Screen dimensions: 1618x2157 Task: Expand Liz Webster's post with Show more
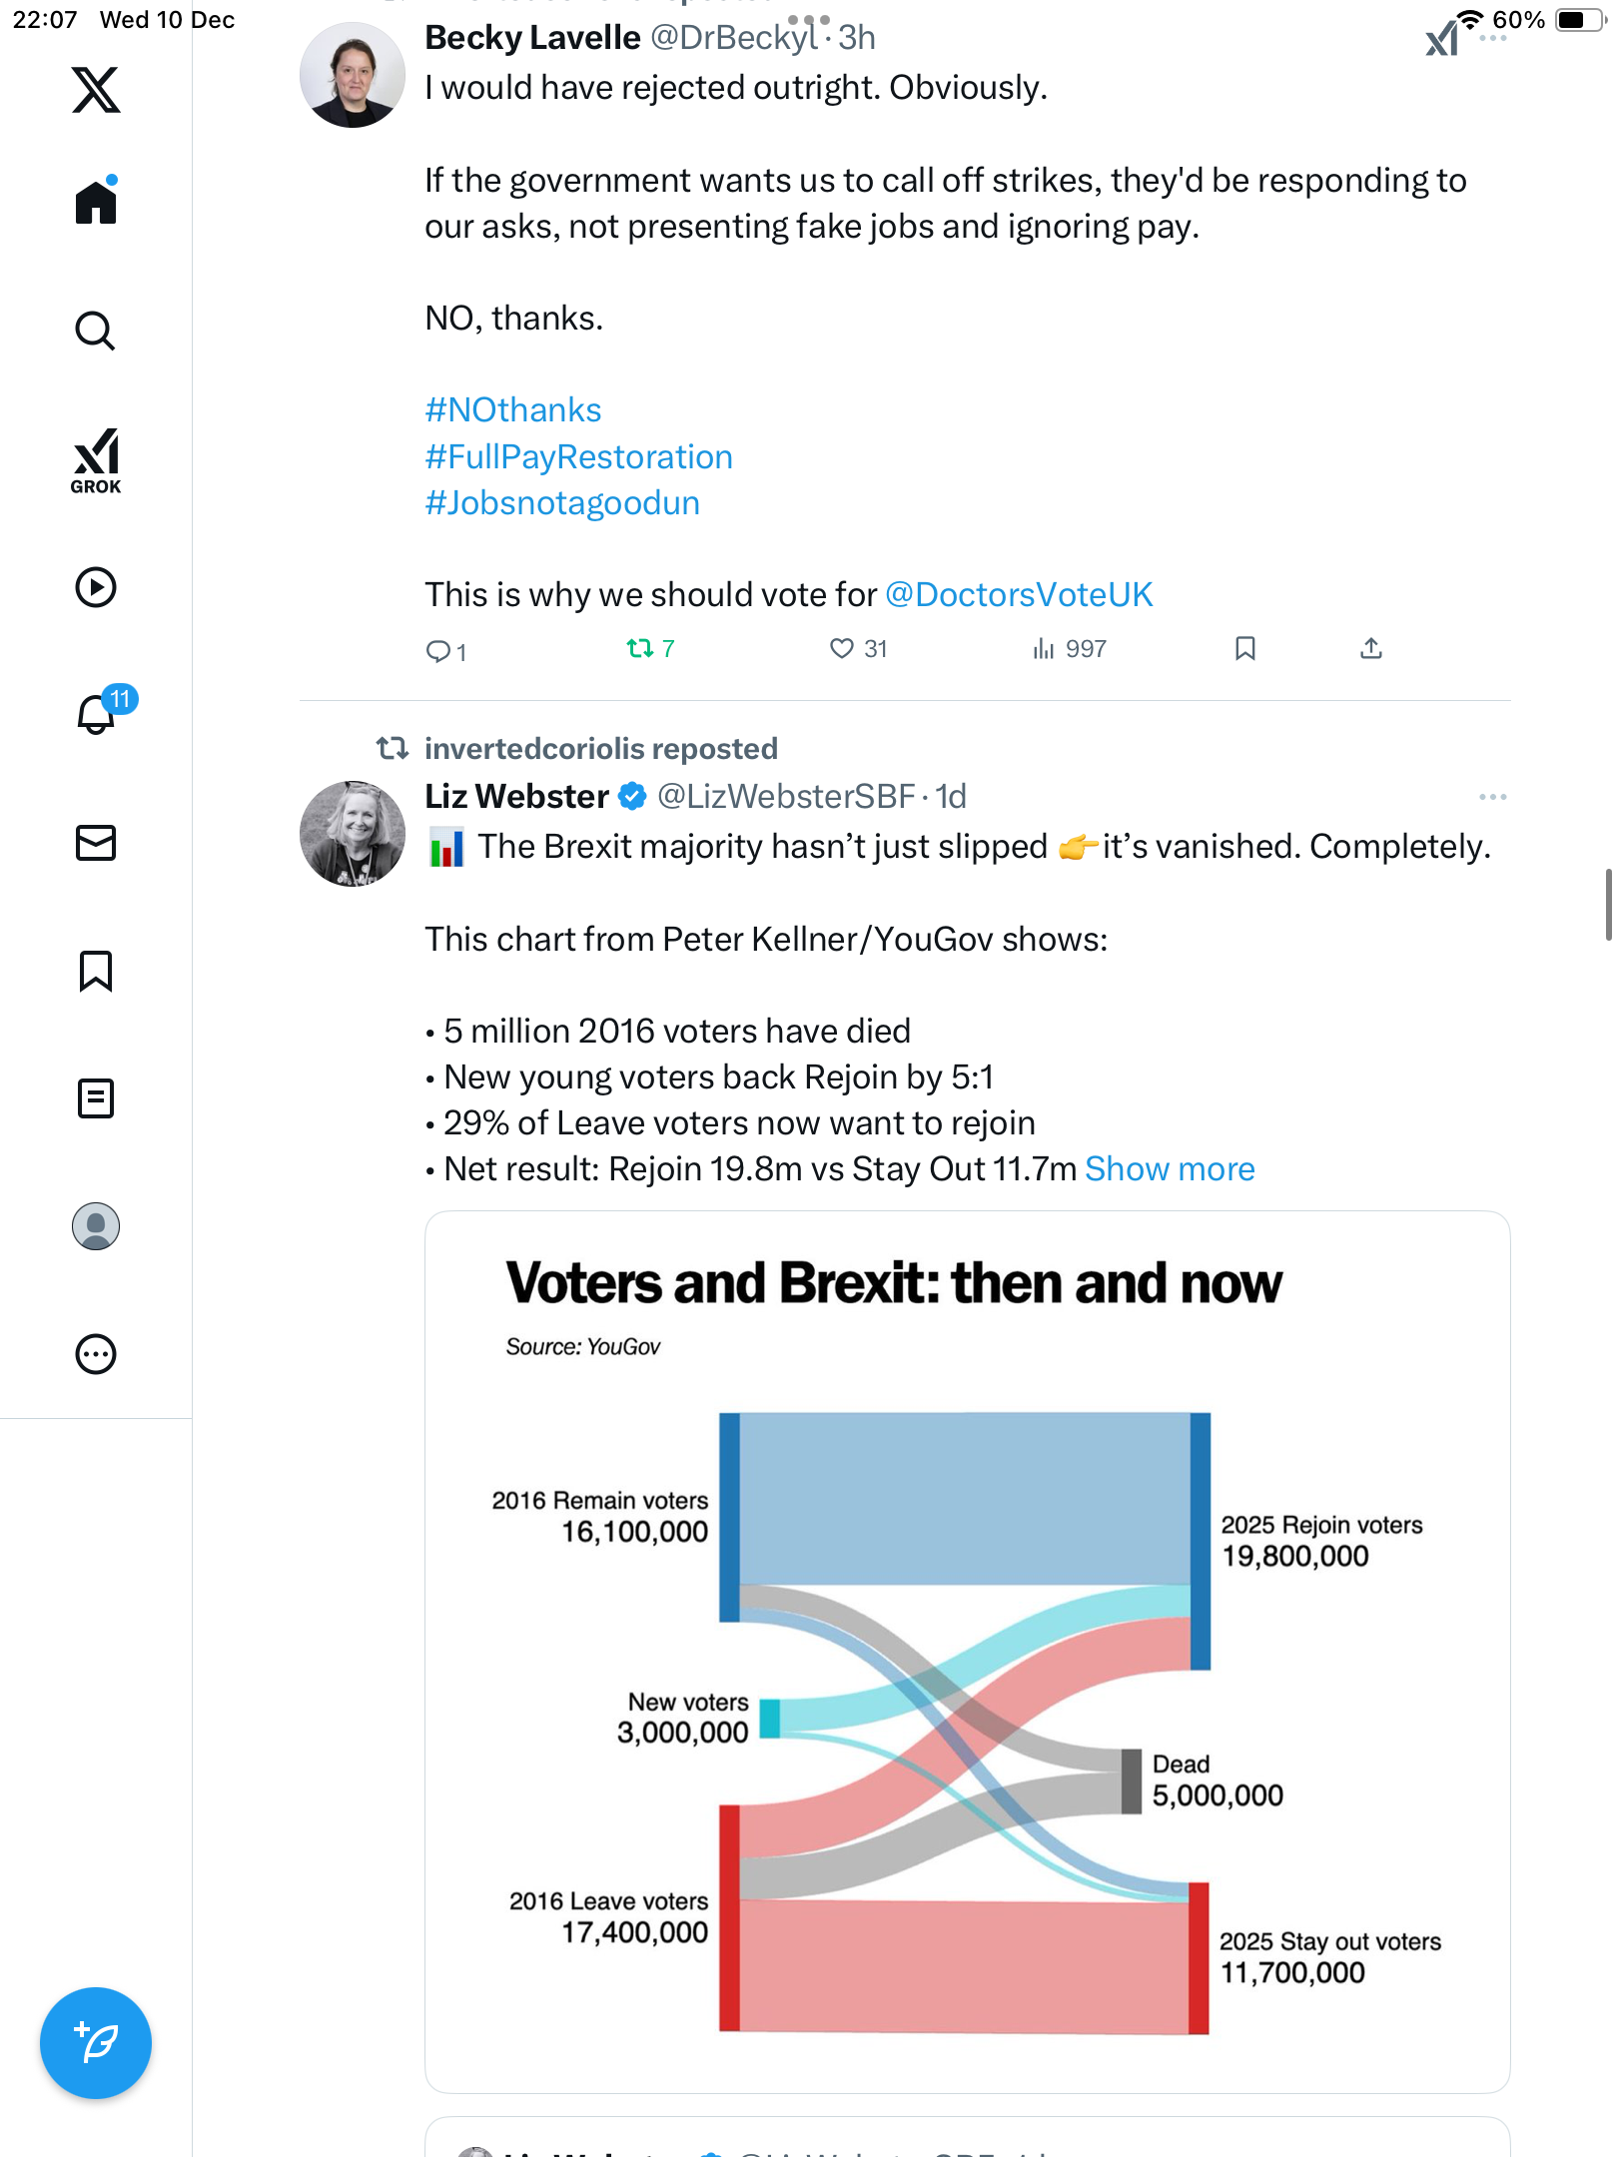point(1170,1169)
